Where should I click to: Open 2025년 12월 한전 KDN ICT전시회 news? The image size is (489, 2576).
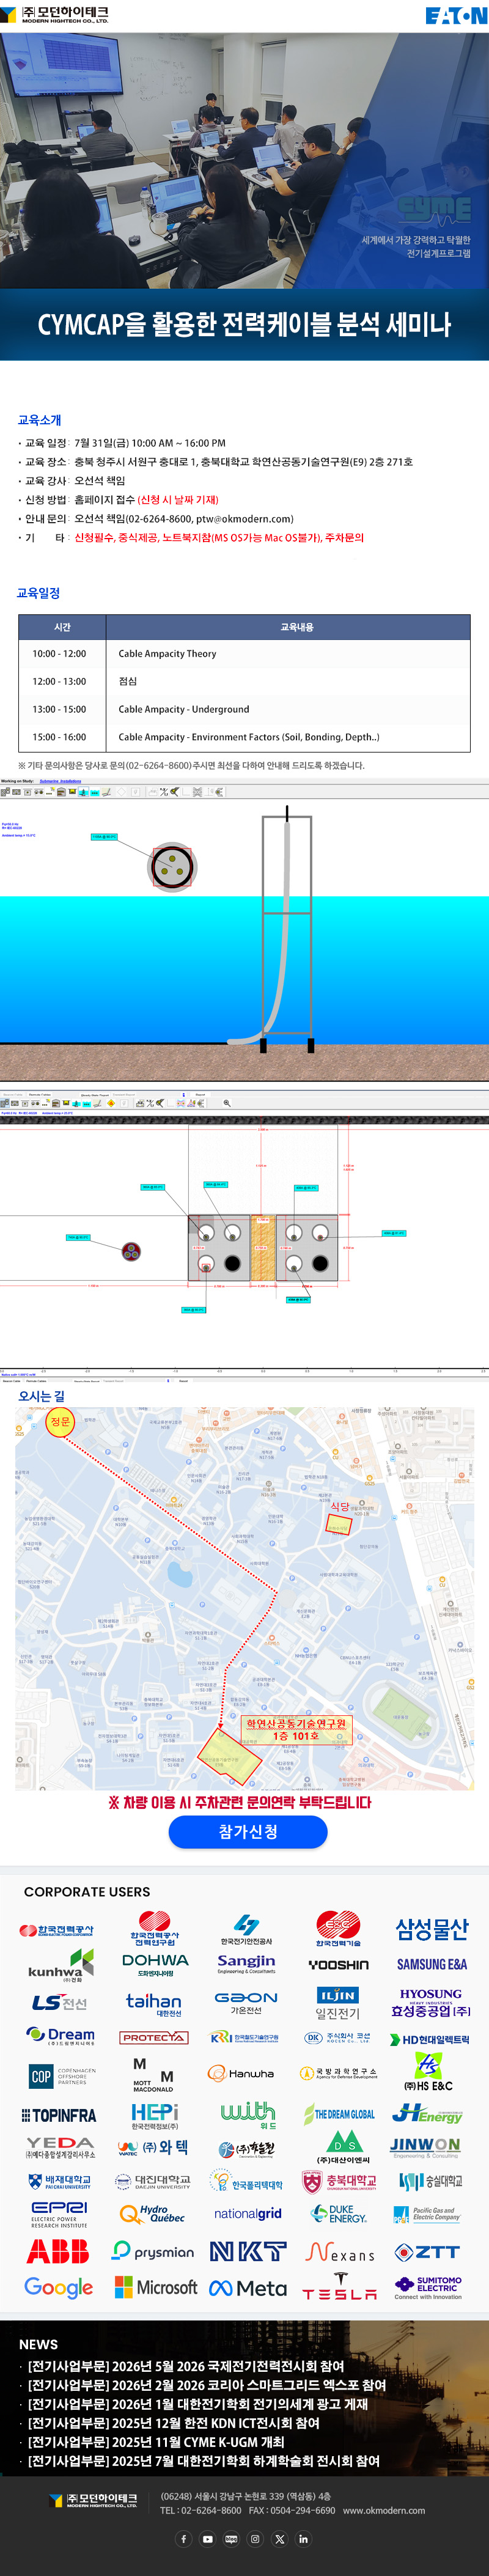174,2423
